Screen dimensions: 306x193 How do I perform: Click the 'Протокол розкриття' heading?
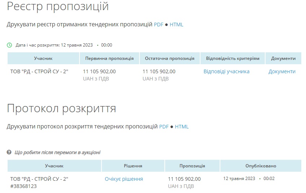coord(61,108)
